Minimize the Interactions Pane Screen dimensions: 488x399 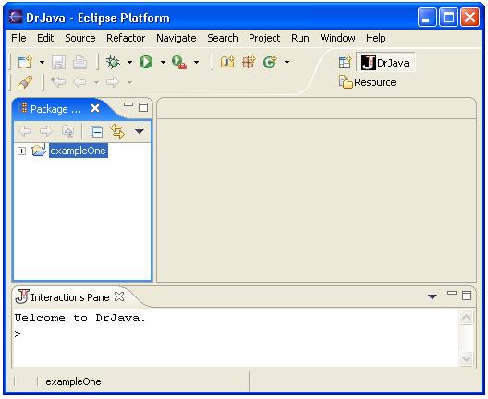[452, 293]
